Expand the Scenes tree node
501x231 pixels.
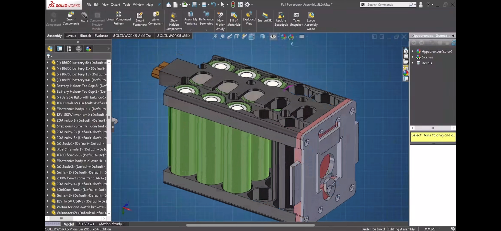tap(413, 57)
